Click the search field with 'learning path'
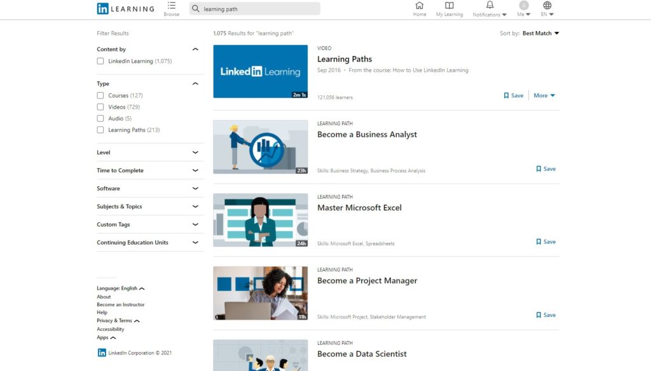 [254, 9]
